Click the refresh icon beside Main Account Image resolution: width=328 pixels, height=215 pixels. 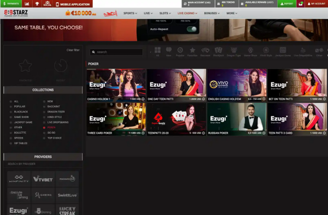185,4
